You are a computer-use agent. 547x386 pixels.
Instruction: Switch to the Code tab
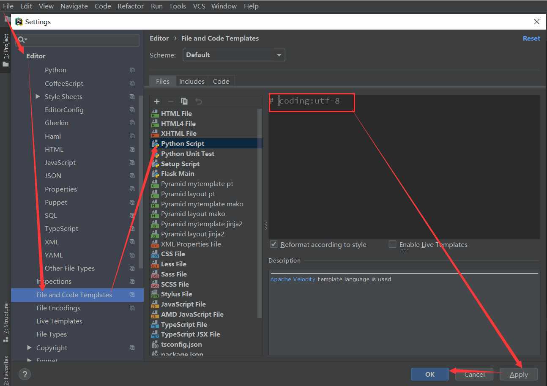click(221, 81)
